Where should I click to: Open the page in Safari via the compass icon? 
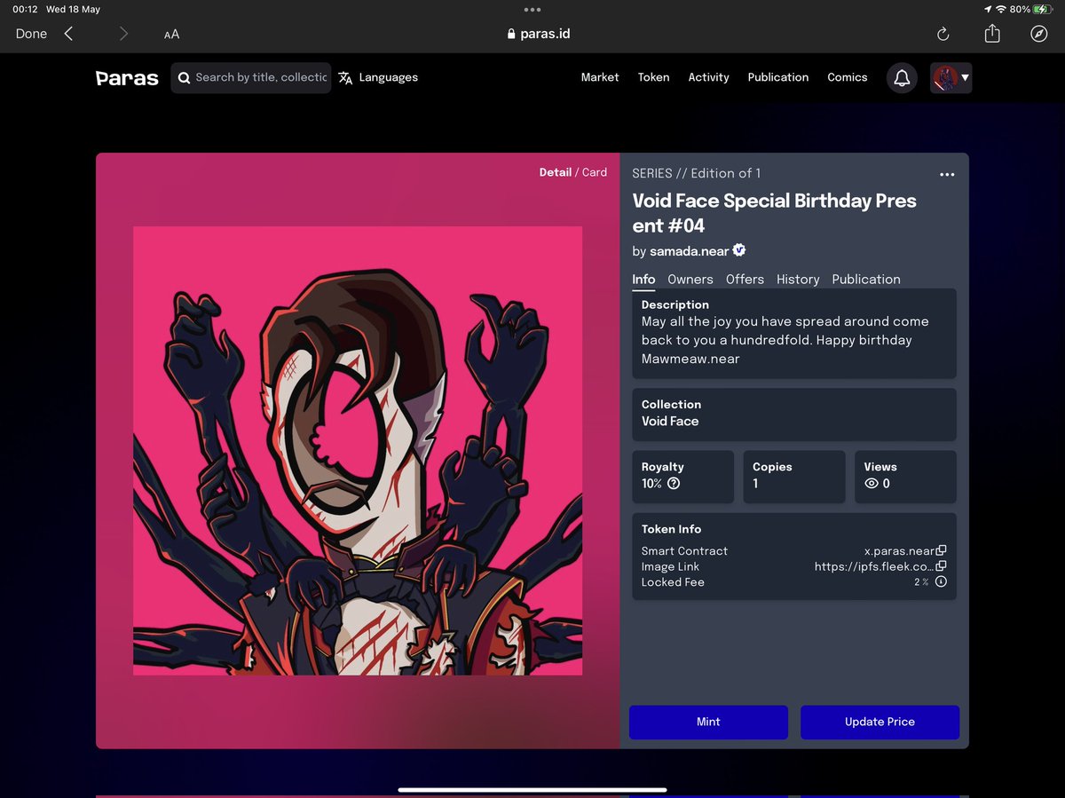click(1039, 34)
